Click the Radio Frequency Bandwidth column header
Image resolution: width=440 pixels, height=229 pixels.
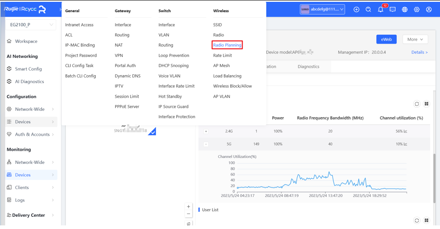click(330, 118)
